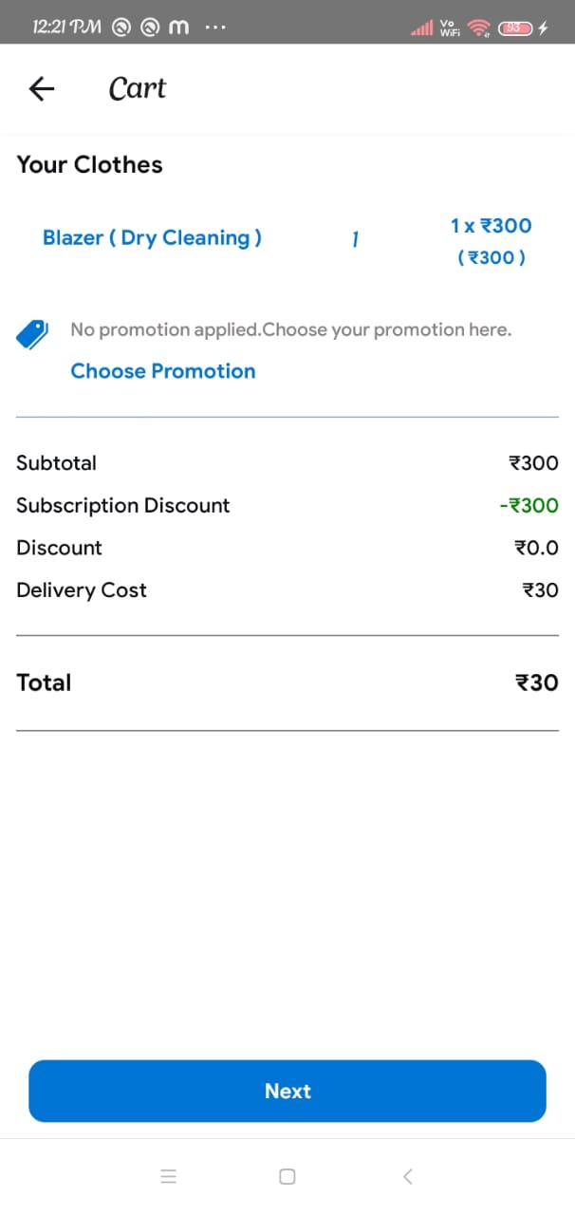This screenshot has height=1215, width=575.
Task: Tap the Total ₹30 amount
Action: coord(536,682)
